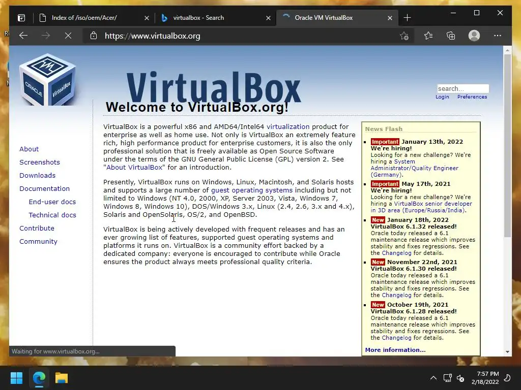
Task: Click the Login link
Action: click(x=442, y=97)
